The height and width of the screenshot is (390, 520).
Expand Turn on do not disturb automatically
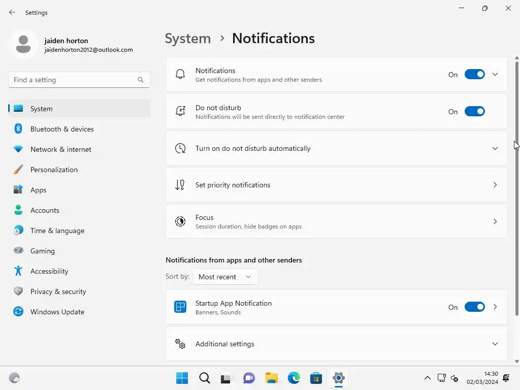495,148
